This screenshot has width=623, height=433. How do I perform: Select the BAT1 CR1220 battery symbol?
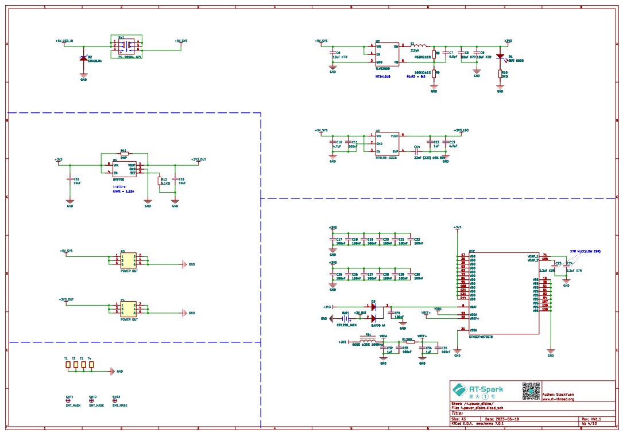346,318
